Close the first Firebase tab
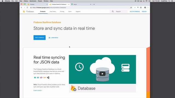The width and height of the screenshot is (175, 98). click(x=47, y=4)
